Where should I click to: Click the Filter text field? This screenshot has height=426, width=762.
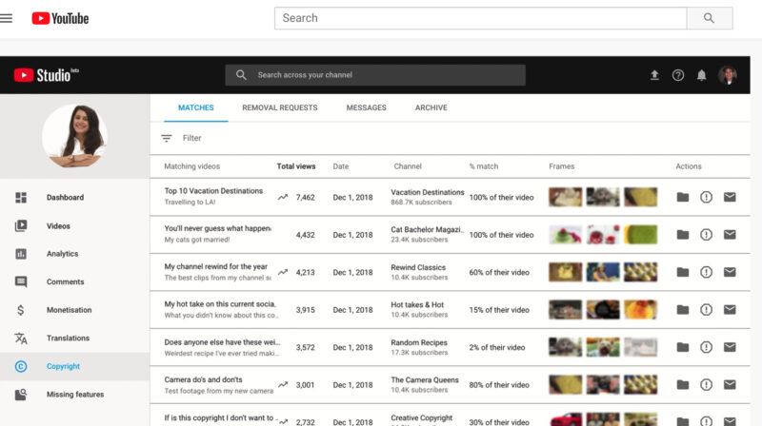[x=192, y=138]
